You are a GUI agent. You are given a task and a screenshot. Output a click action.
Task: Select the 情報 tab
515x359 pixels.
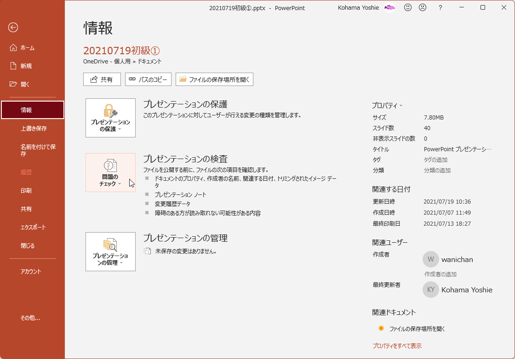tap(33, 110)
